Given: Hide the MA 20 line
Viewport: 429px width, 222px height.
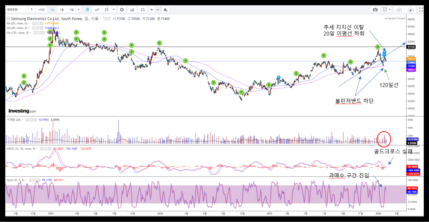Looking at the screenshot, I should 34,23.
